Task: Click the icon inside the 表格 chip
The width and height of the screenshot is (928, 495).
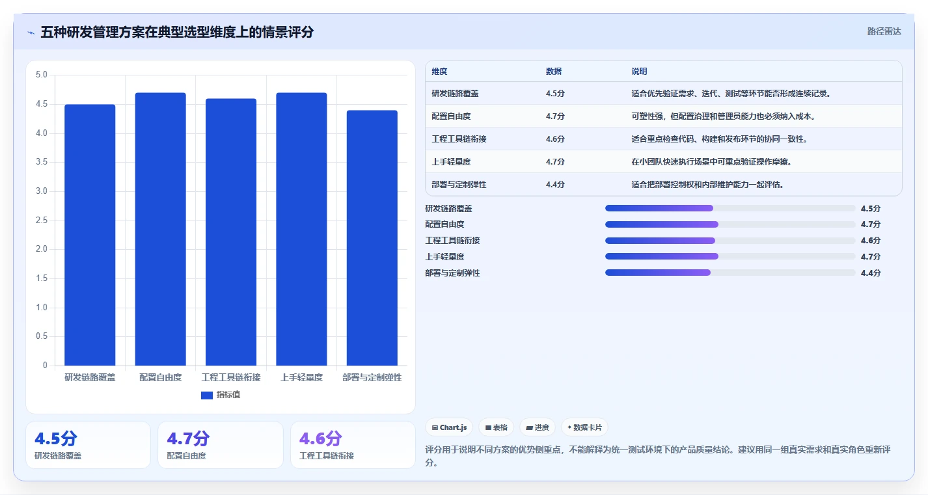Action: click(x=488, y=427)
